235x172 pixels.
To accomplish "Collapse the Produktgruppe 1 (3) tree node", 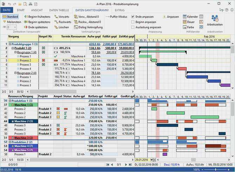I will (10, 44).
